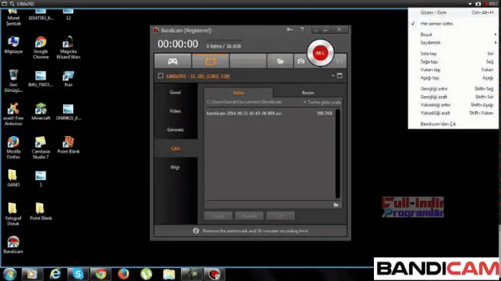The width and height of the screenshot is (501, 281).
Task: Select the bandicam 2014-06-21 avi file row
Action: click(x=269, y=113)
